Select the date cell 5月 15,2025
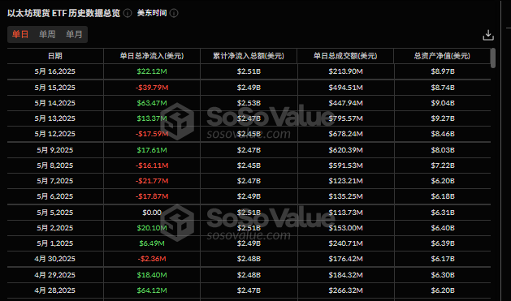 (54, 88)
